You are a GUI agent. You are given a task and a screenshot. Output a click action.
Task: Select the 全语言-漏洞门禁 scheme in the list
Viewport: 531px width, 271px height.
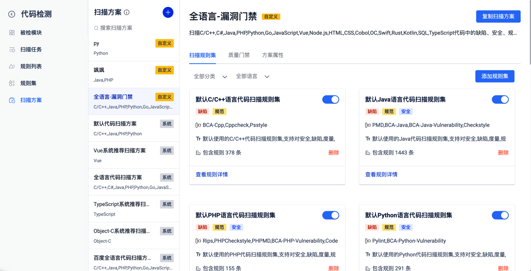134,102
